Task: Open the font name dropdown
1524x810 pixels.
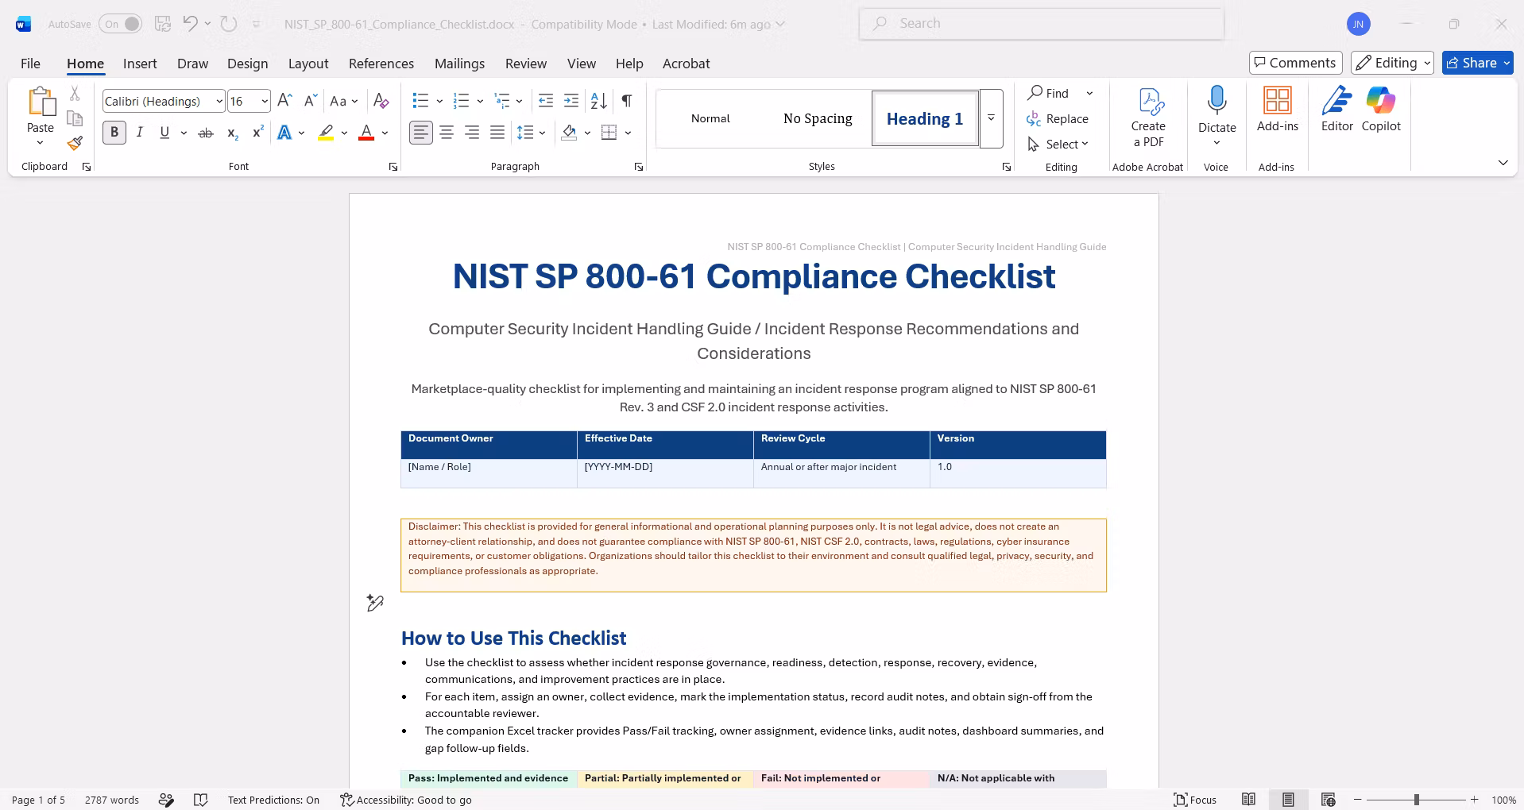Action: tap(219, 101)
